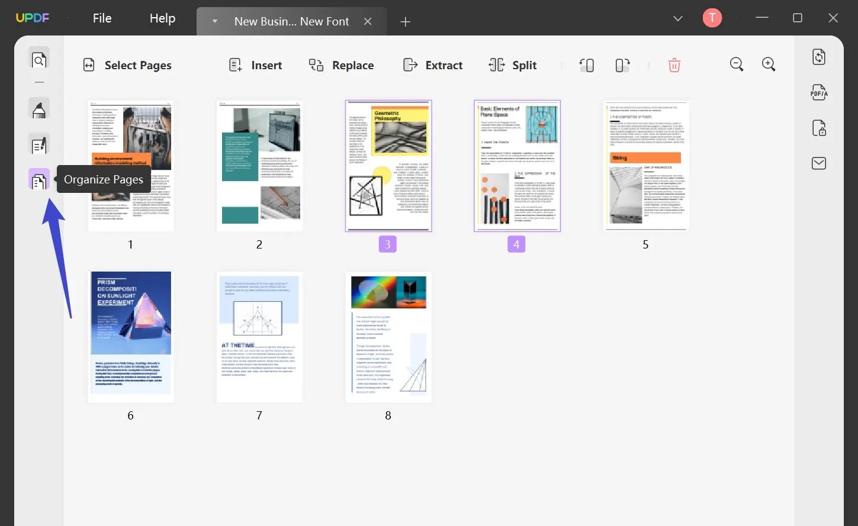
Task: Delete the selected pages with trash icon
Action: [x=674, y=64]
